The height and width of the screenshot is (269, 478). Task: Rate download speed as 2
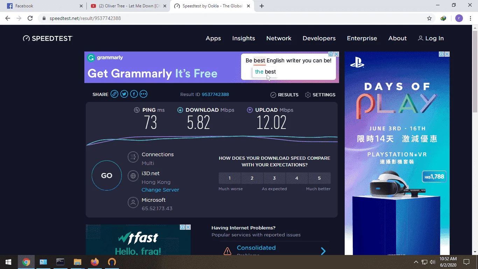coord(252,178)
